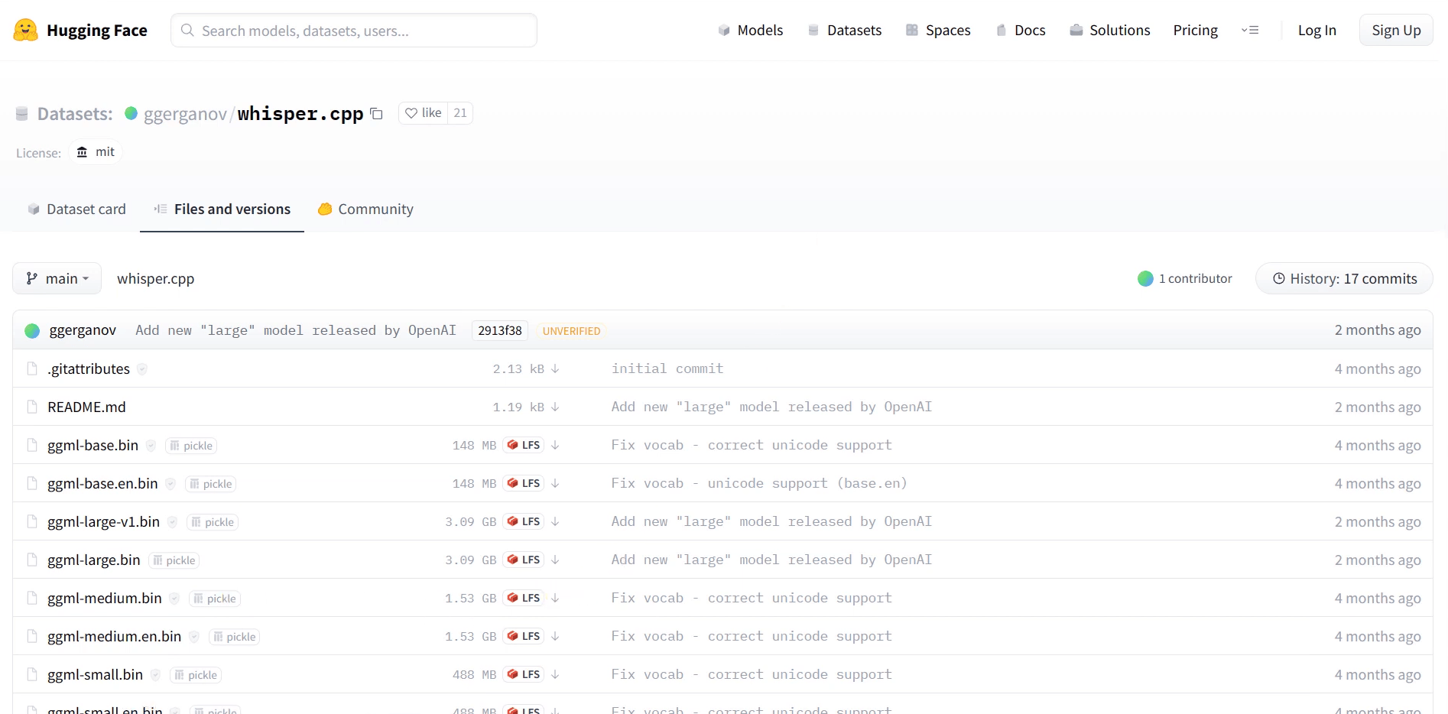Click the mit license tag
The width and height of the screenshot is (1448, 714).
tap(96, 152)
